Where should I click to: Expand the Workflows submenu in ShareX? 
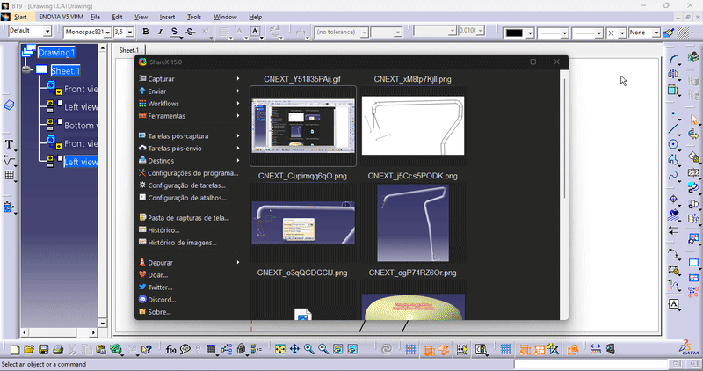189,103
